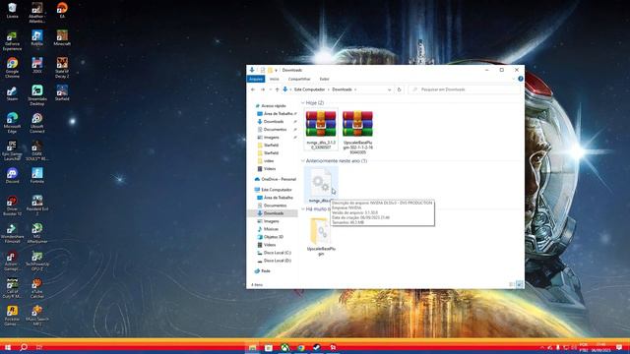Switch to details view button
The width and height of the screenshot is (630, 354).
[x=512, y=284]
